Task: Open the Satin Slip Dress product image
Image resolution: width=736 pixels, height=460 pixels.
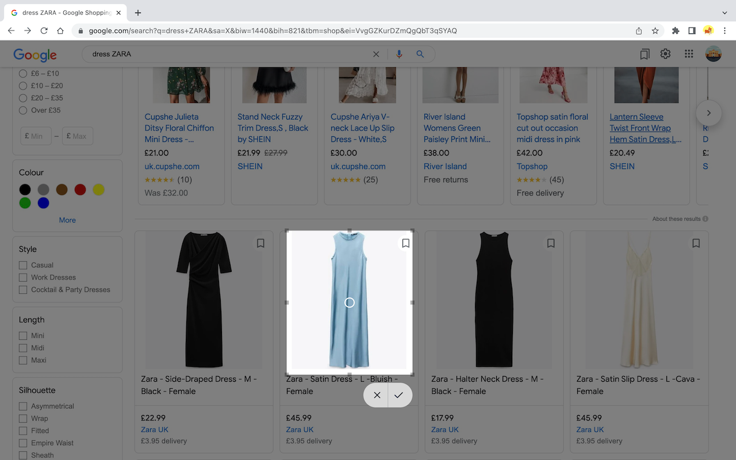Action: pyautogui.click(x=639, y=300)
